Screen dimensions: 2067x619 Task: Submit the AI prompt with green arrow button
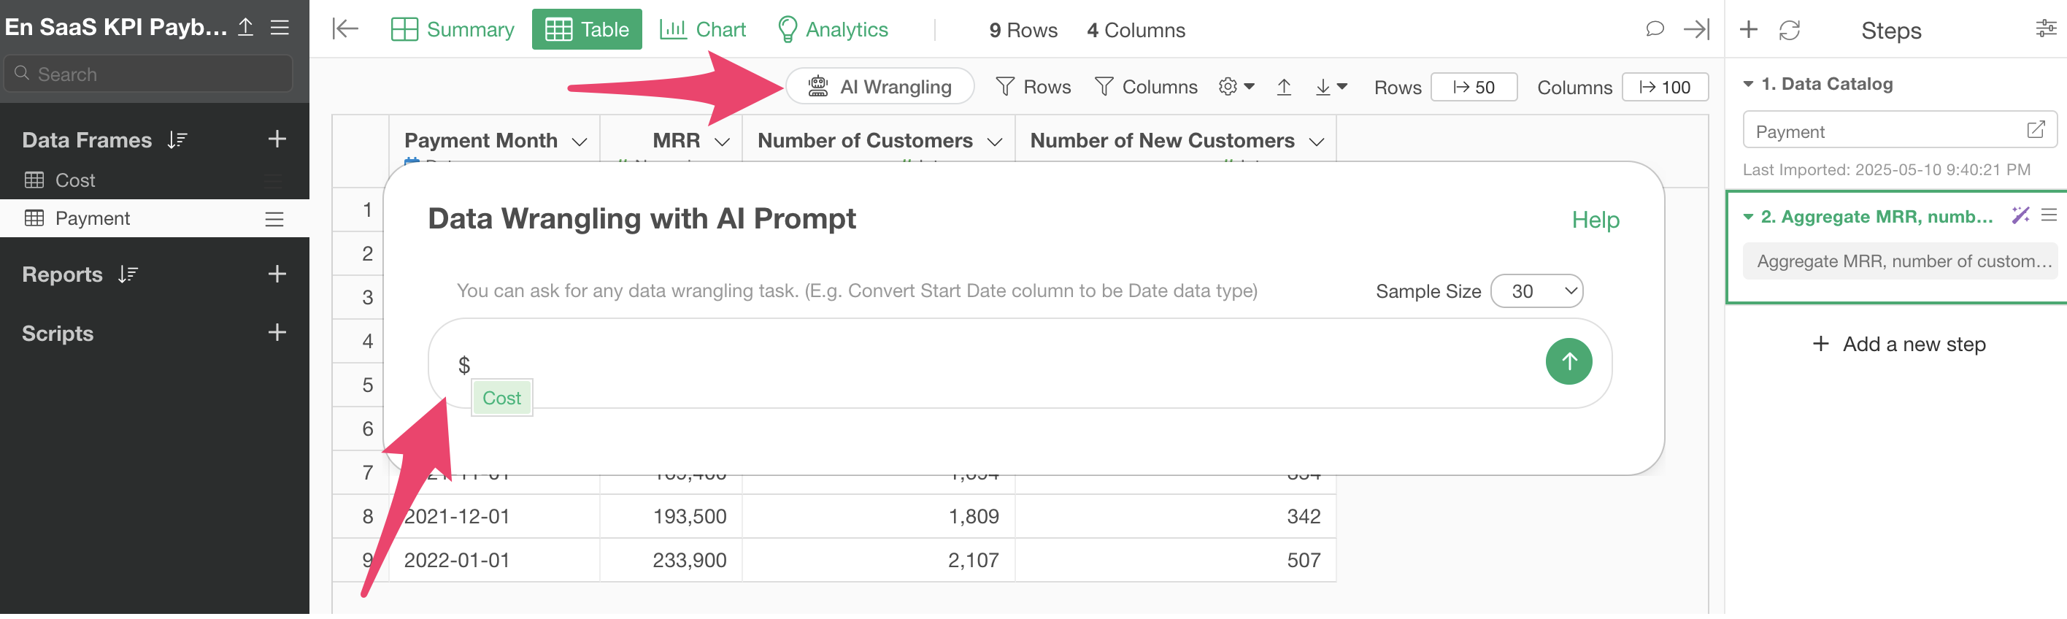coord(1568,363)
